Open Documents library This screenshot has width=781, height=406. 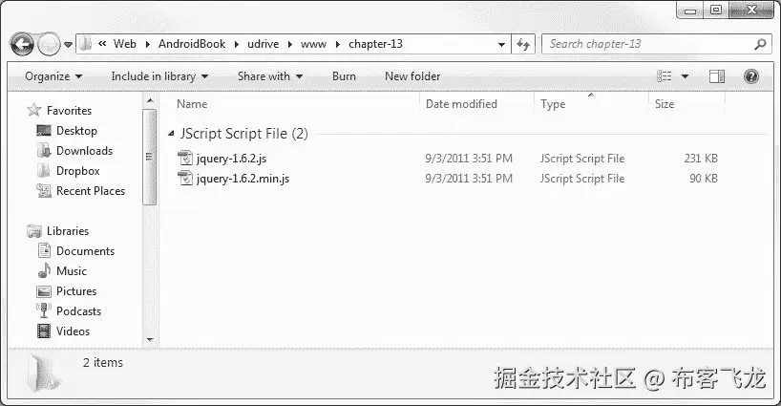85,251
